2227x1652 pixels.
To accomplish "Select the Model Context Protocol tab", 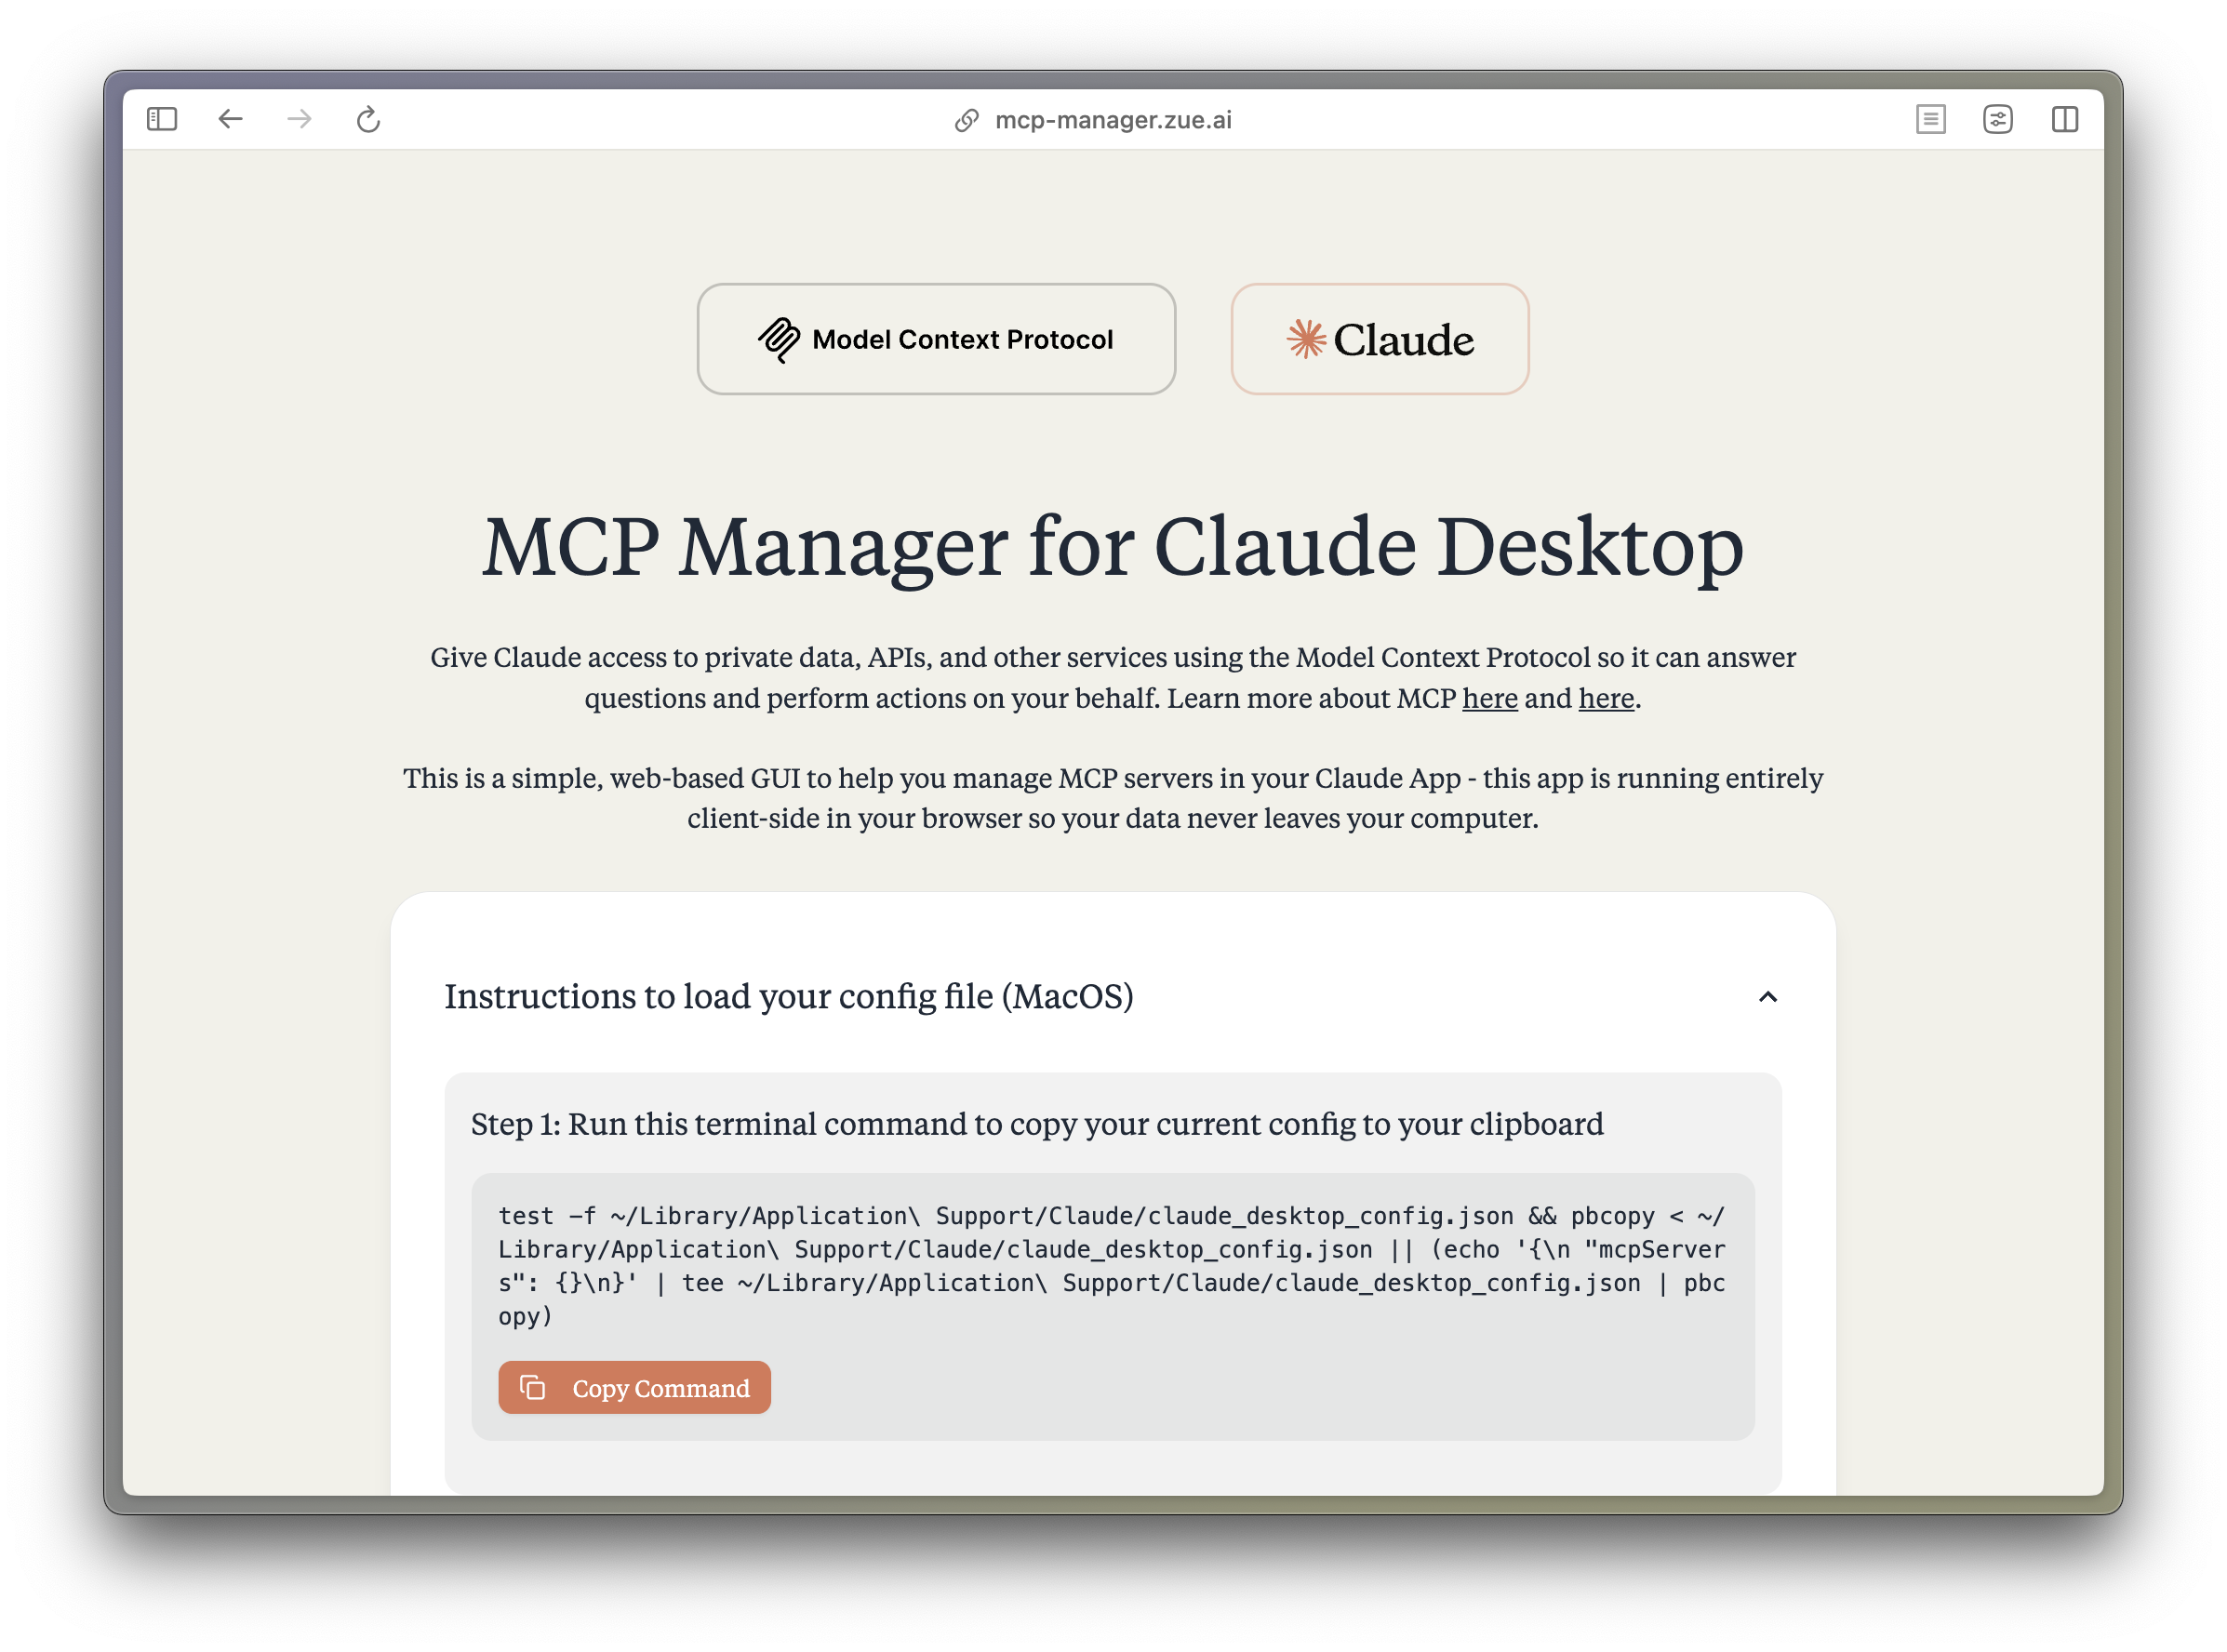I will 938,339.
